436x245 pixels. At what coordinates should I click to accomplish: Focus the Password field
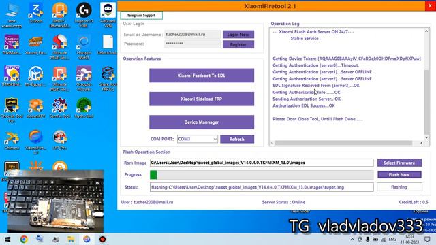click(192, 44)
